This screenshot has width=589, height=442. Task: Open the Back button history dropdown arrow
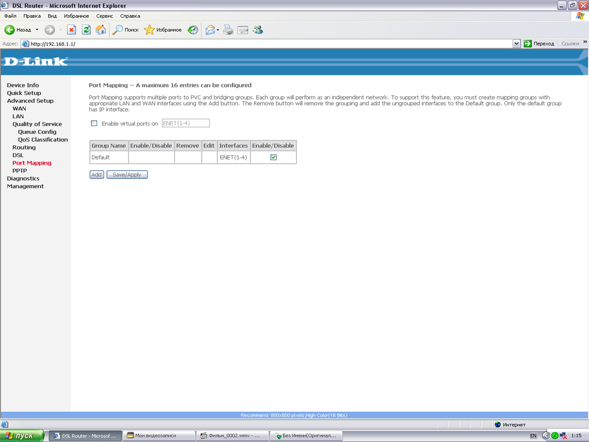[37, 30]
